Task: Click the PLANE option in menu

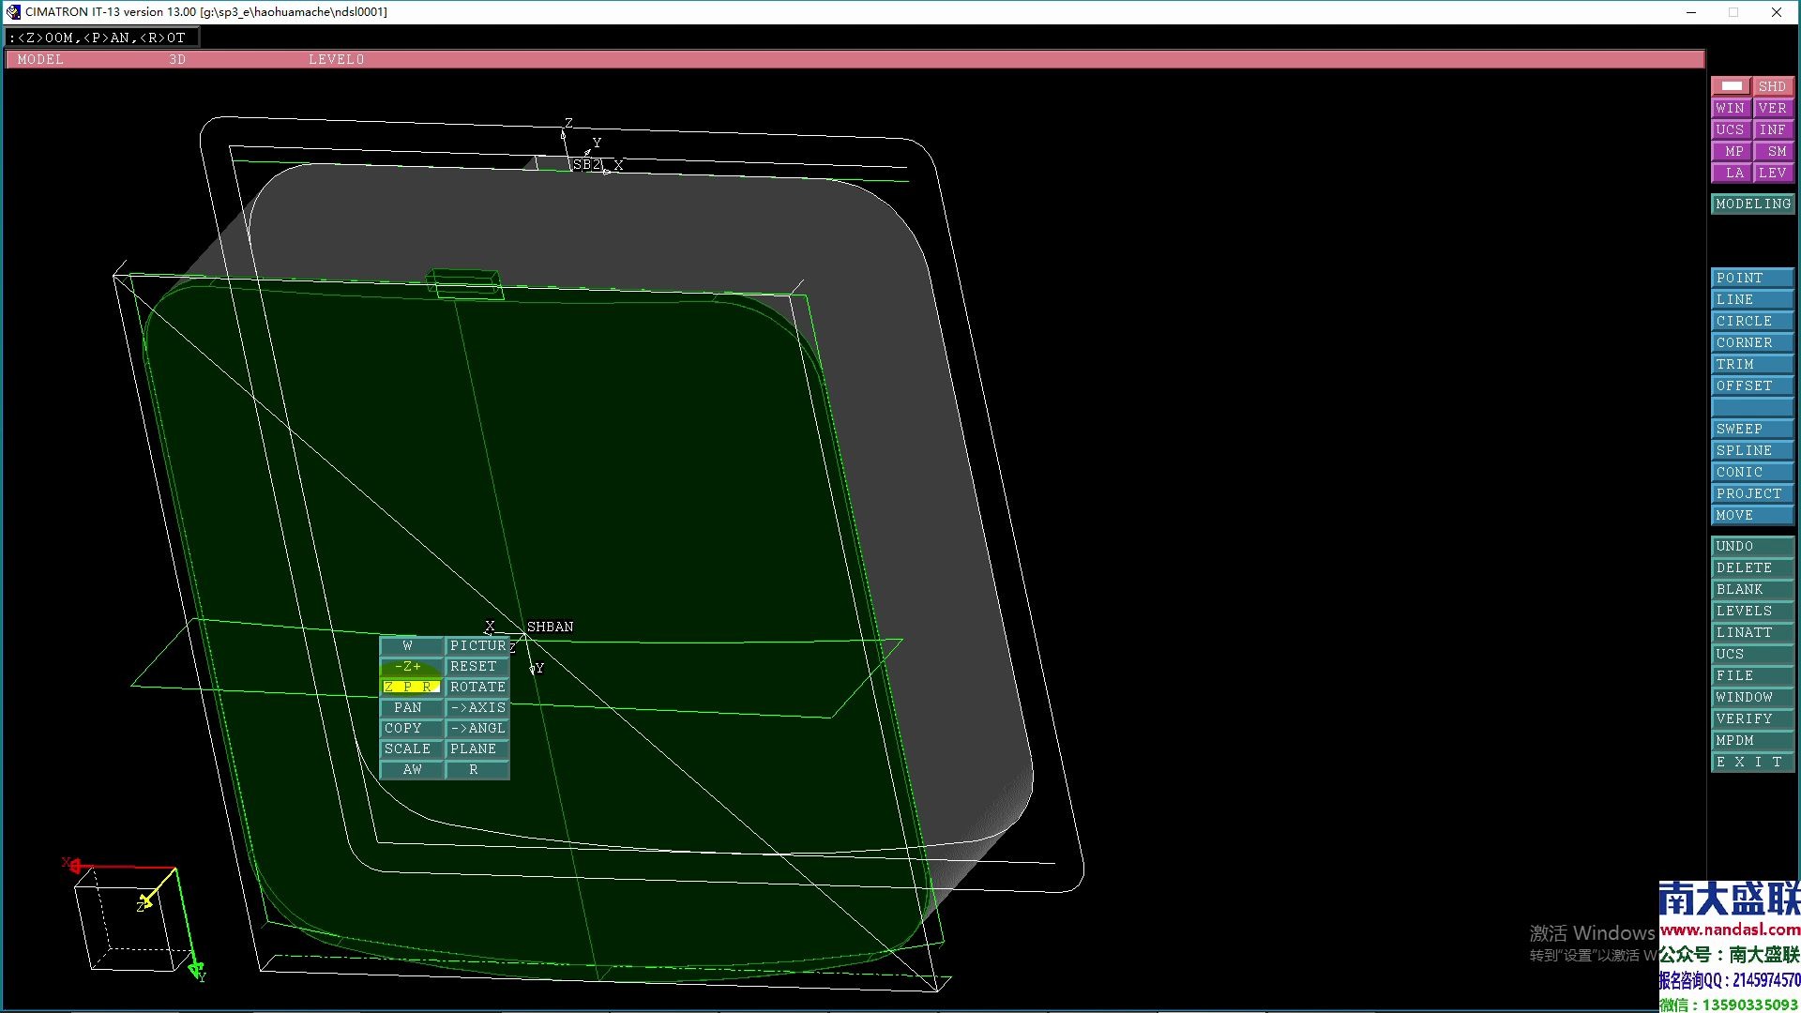Action: point(473,747)
